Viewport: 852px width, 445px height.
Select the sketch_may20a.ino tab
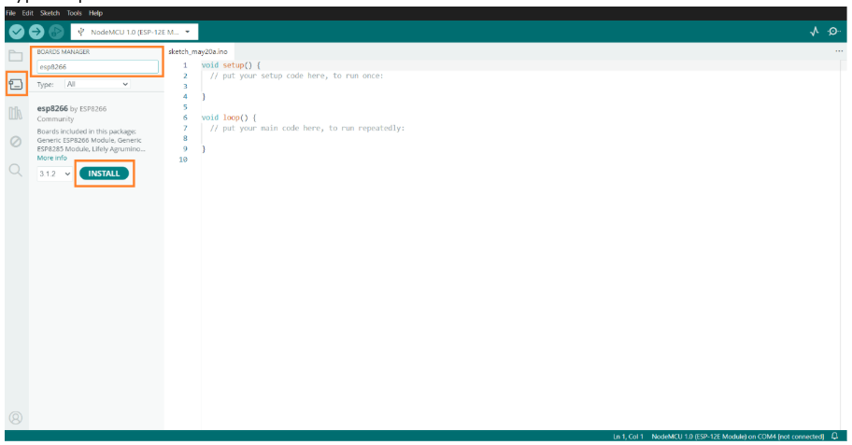(x=198, y=51)
